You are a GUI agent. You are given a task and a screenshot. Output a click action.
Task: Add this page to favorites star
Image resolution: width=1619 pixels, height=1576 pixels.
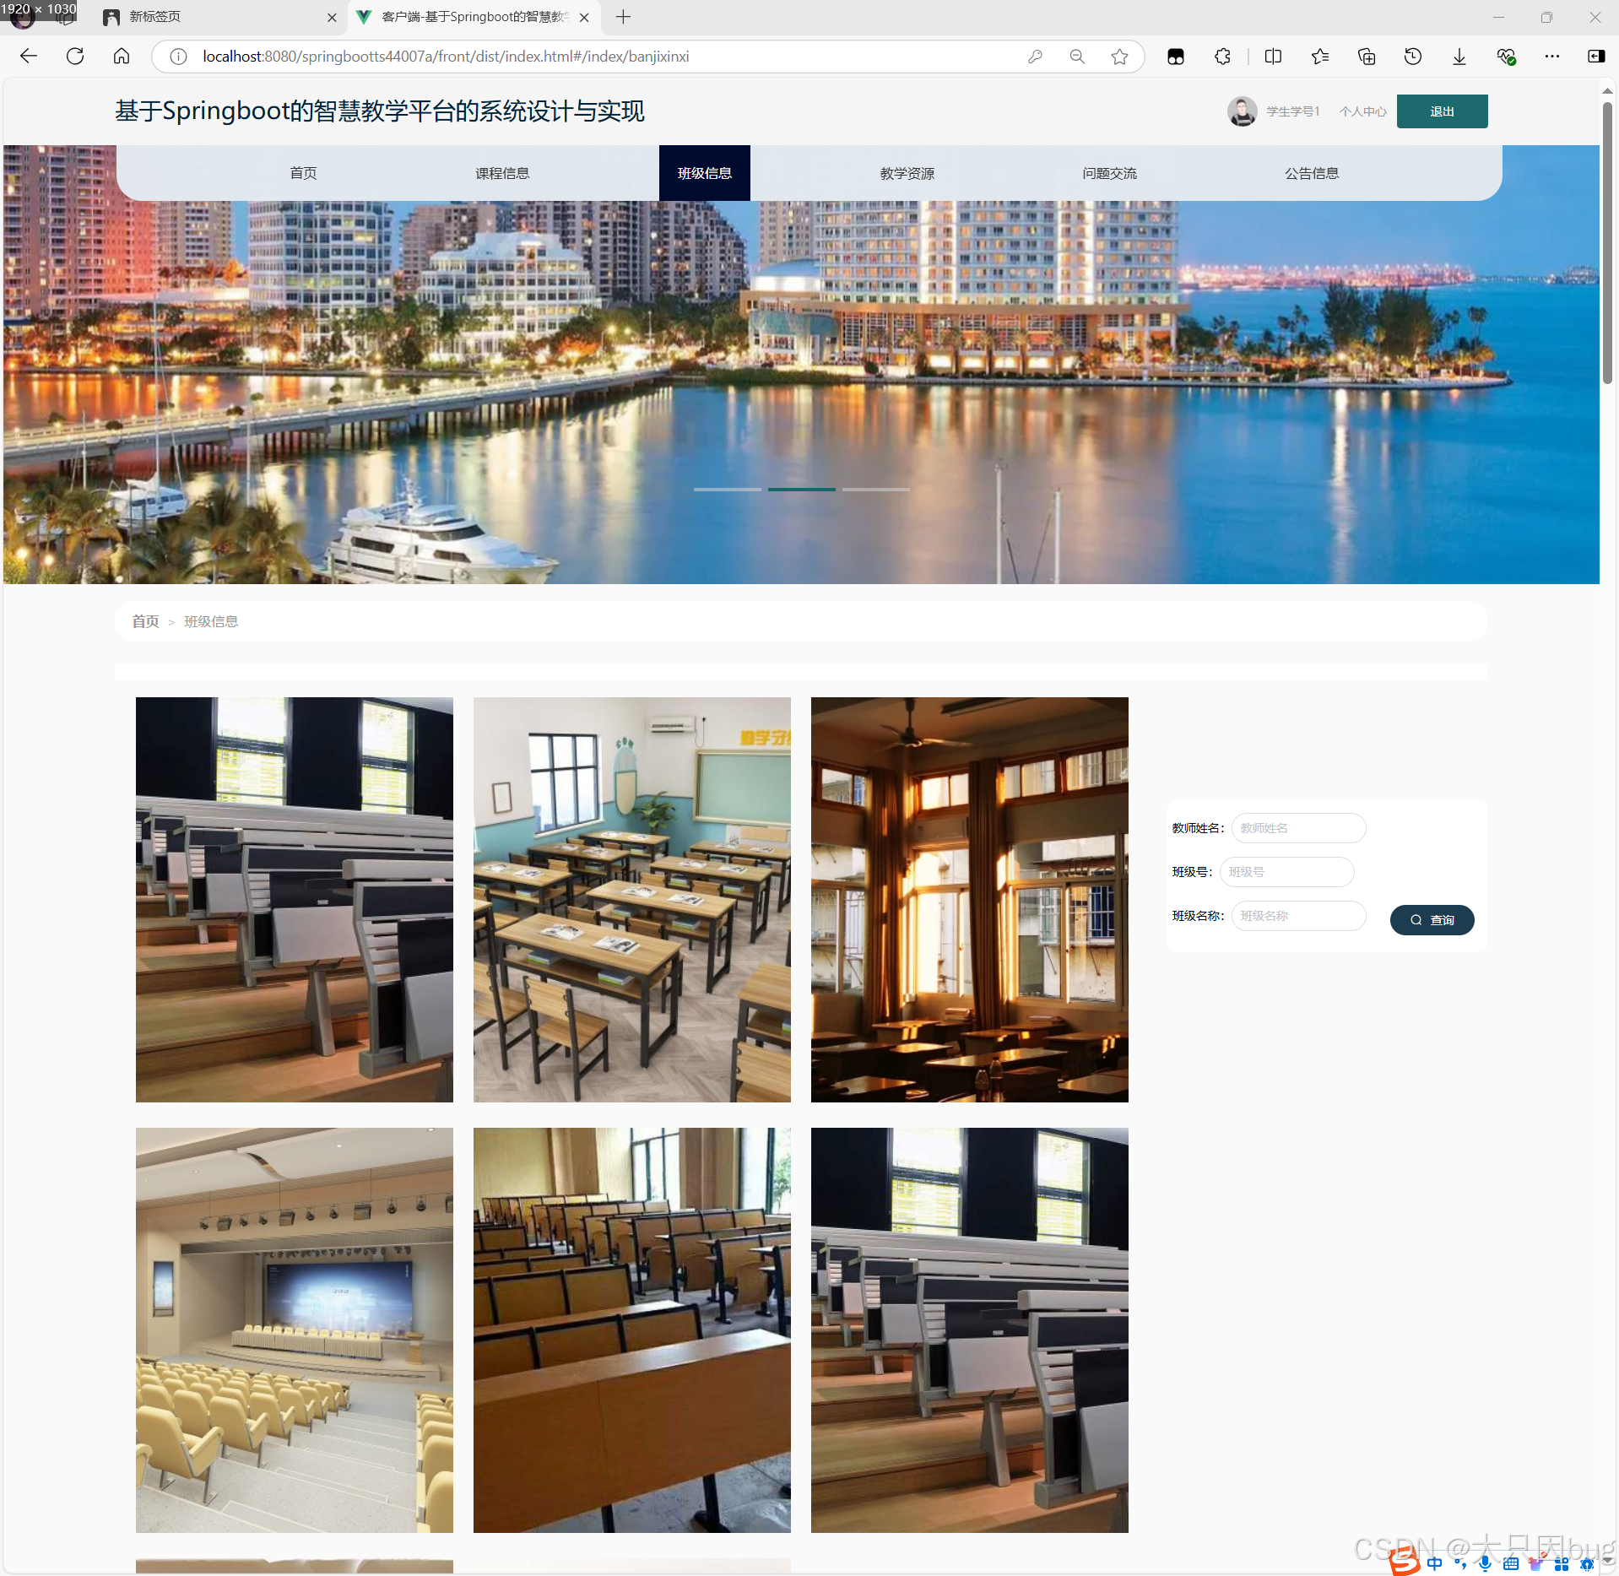1119,57
